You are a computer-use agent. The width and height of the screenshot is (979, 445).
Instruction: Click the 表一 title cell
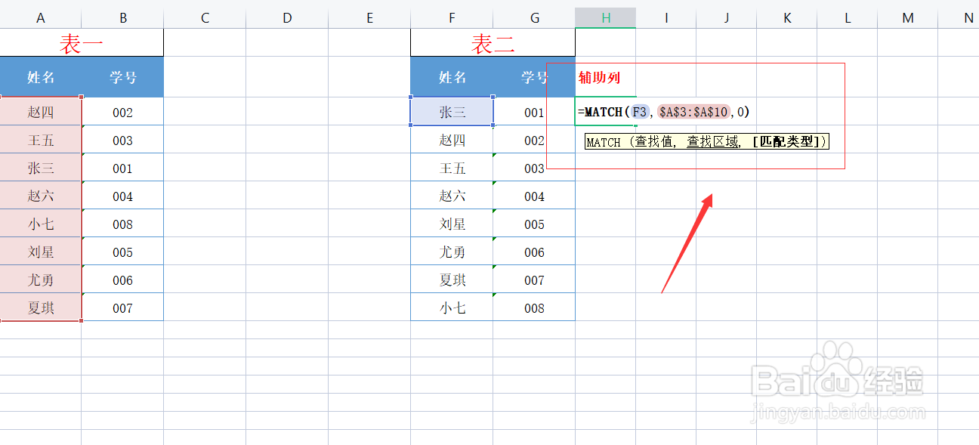coord(82,43)
